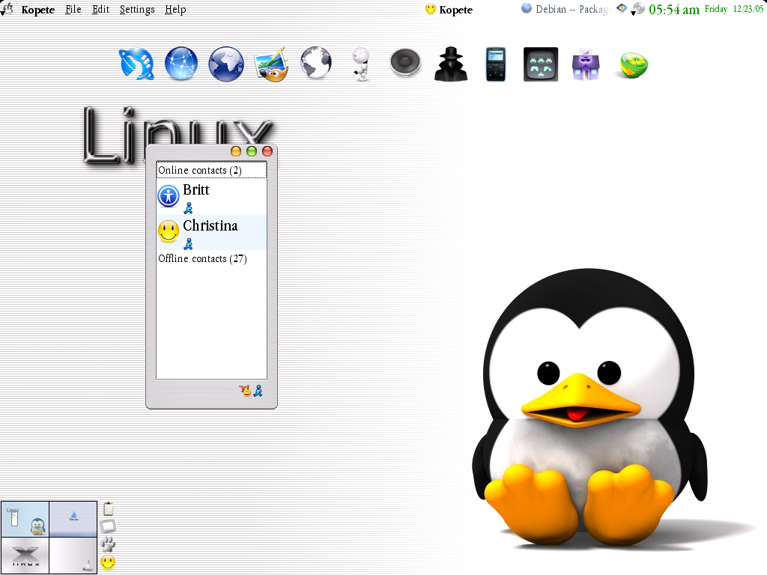
Task: Collapse the Online contacts (2) group
Action: pyautogui.click(x=211, y=170)
